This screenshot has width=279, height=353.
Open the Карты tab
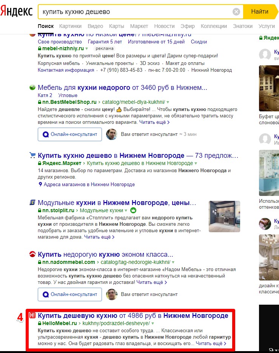[116, 26]
